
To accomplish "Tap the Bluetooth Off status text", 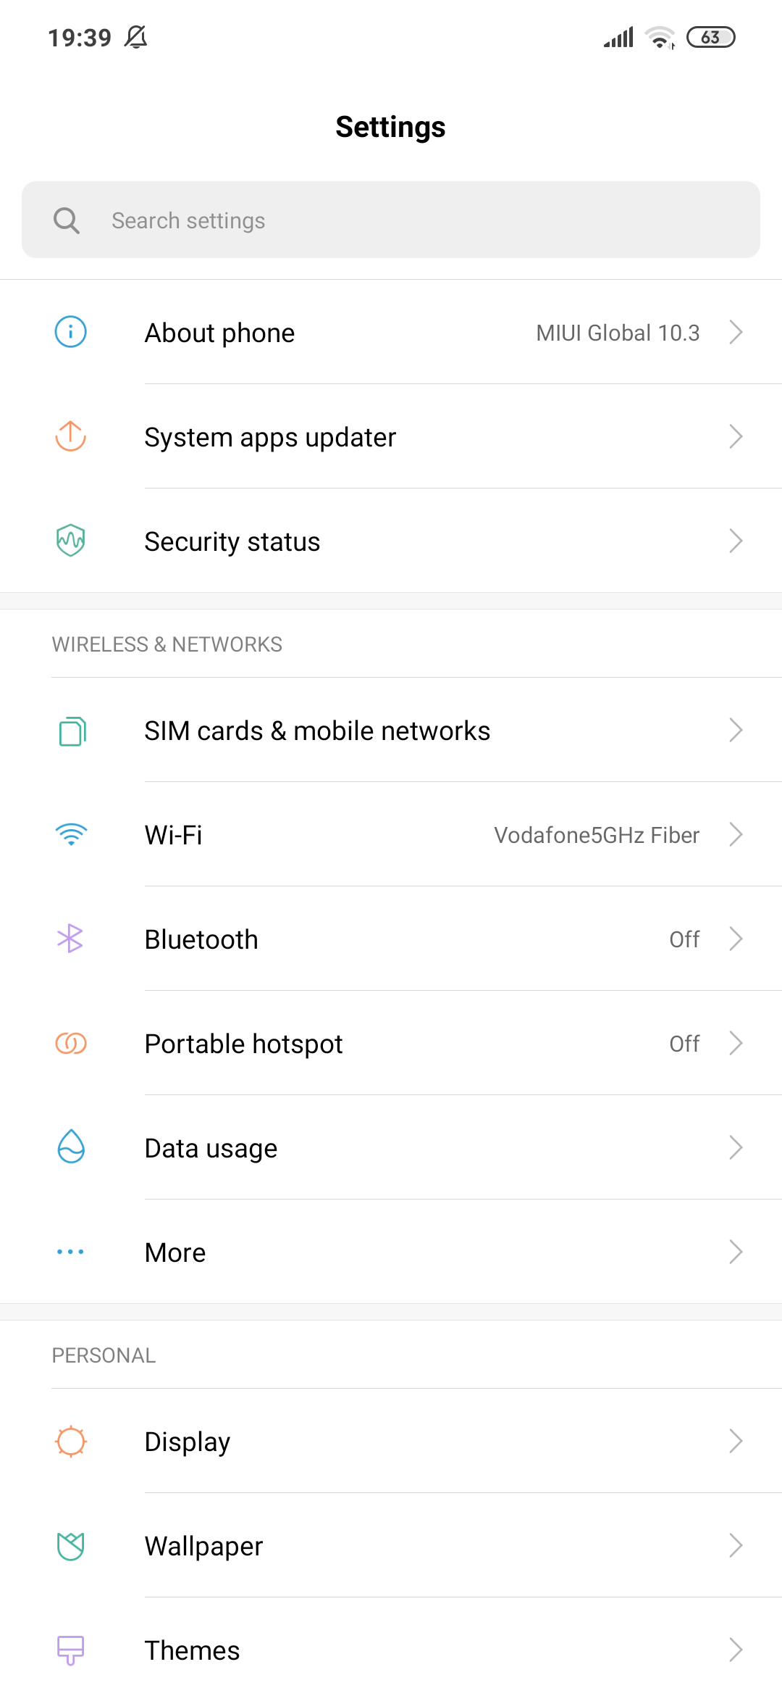I will point(684,939).
